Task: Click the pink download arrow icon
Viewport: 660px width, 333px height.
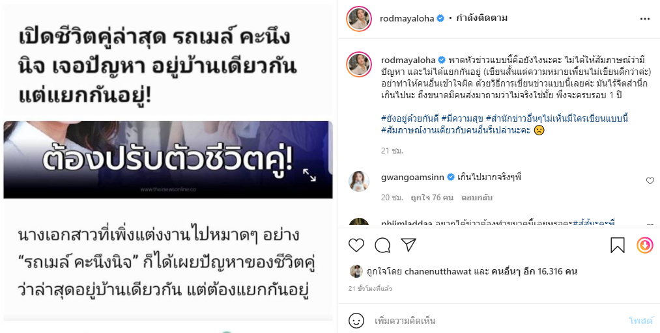Action: coord(645,245)
